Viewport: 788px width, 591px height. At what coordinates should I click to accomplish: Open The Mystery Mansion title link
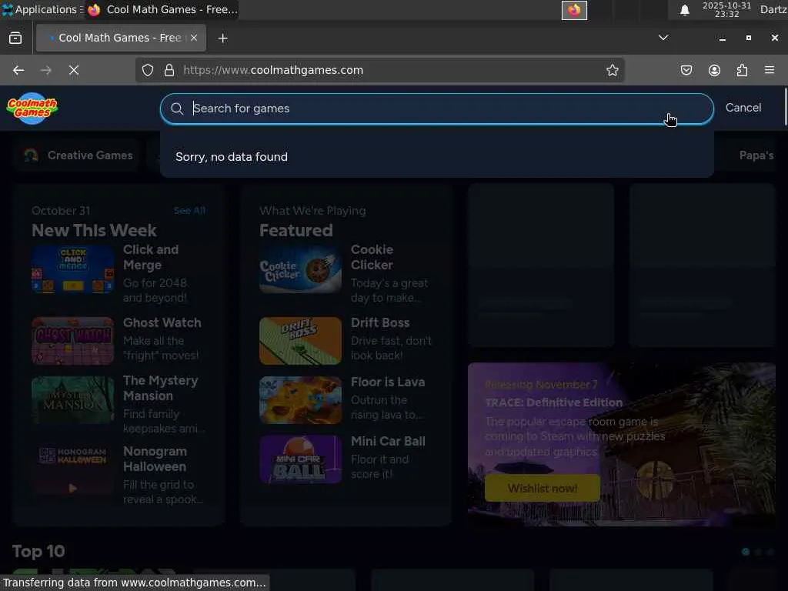click(160, 388)
